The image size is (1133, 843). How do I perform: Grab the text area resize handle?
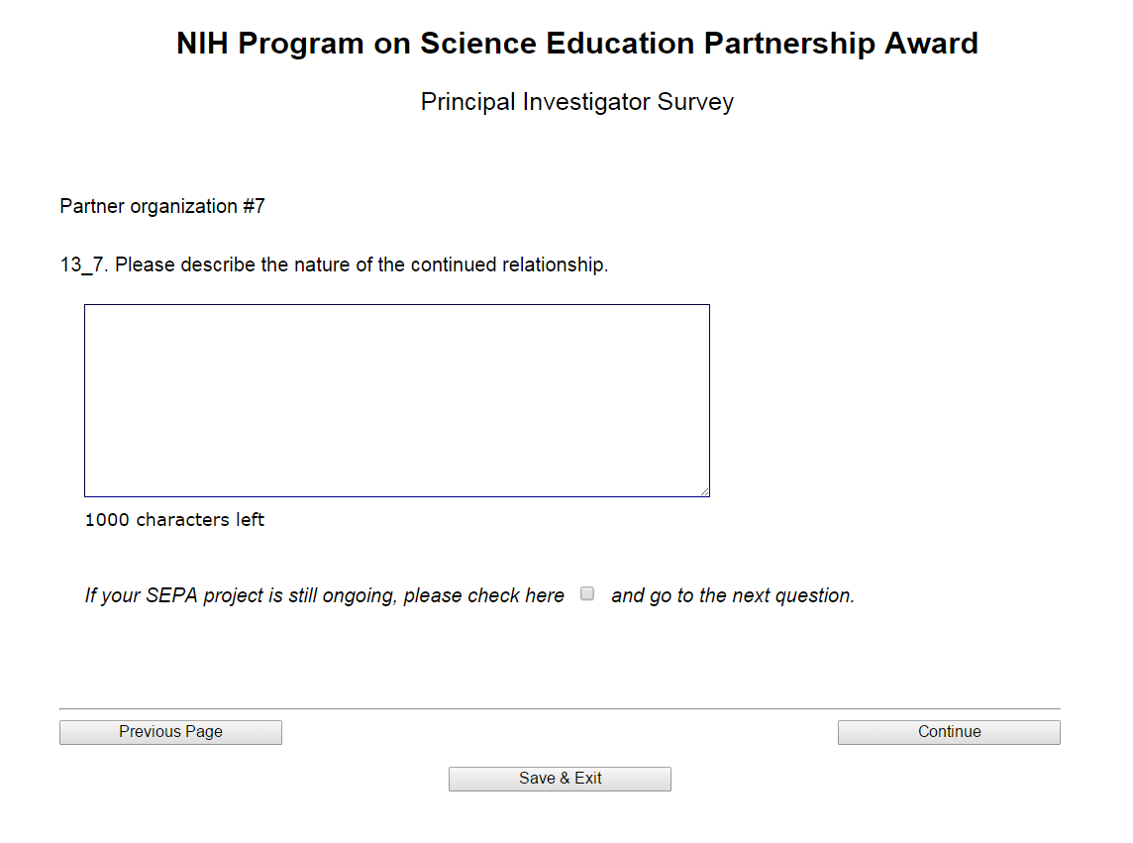click(x=704, y=491)
